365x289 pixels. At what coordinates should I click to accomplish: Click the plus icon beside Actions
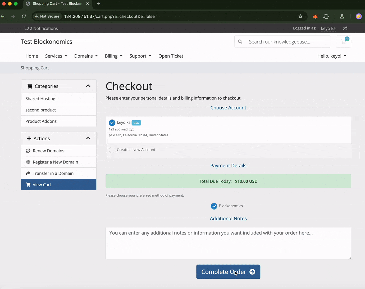(x=29, y=138)
